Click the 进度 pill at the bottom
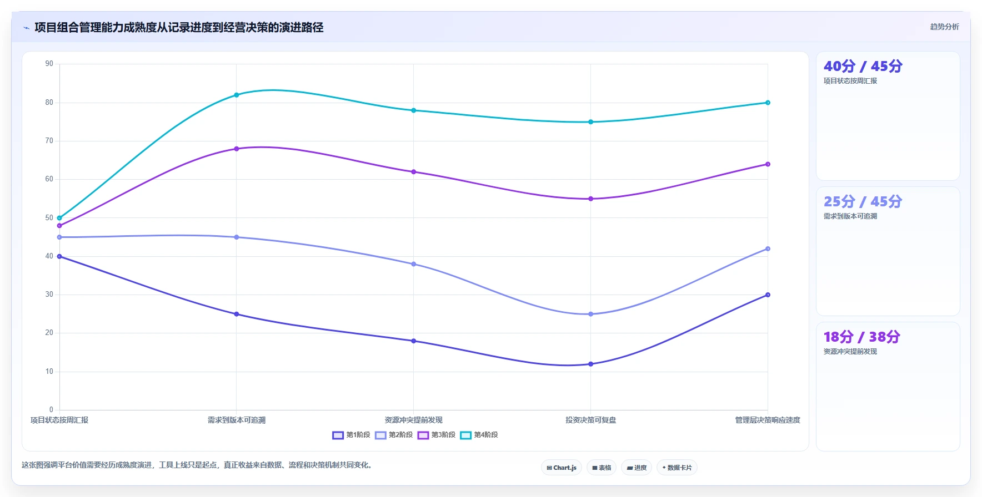The height and width of the screenshot is (497, 982). click(637, 468)
